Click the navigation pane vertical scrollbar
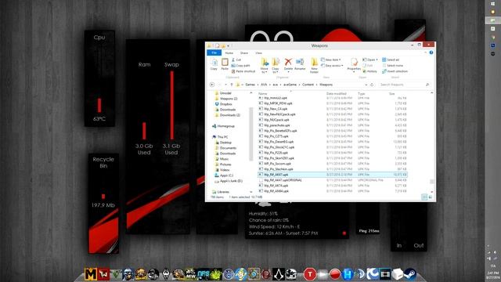This screenshot has width=501, height=282. (250, 134)
